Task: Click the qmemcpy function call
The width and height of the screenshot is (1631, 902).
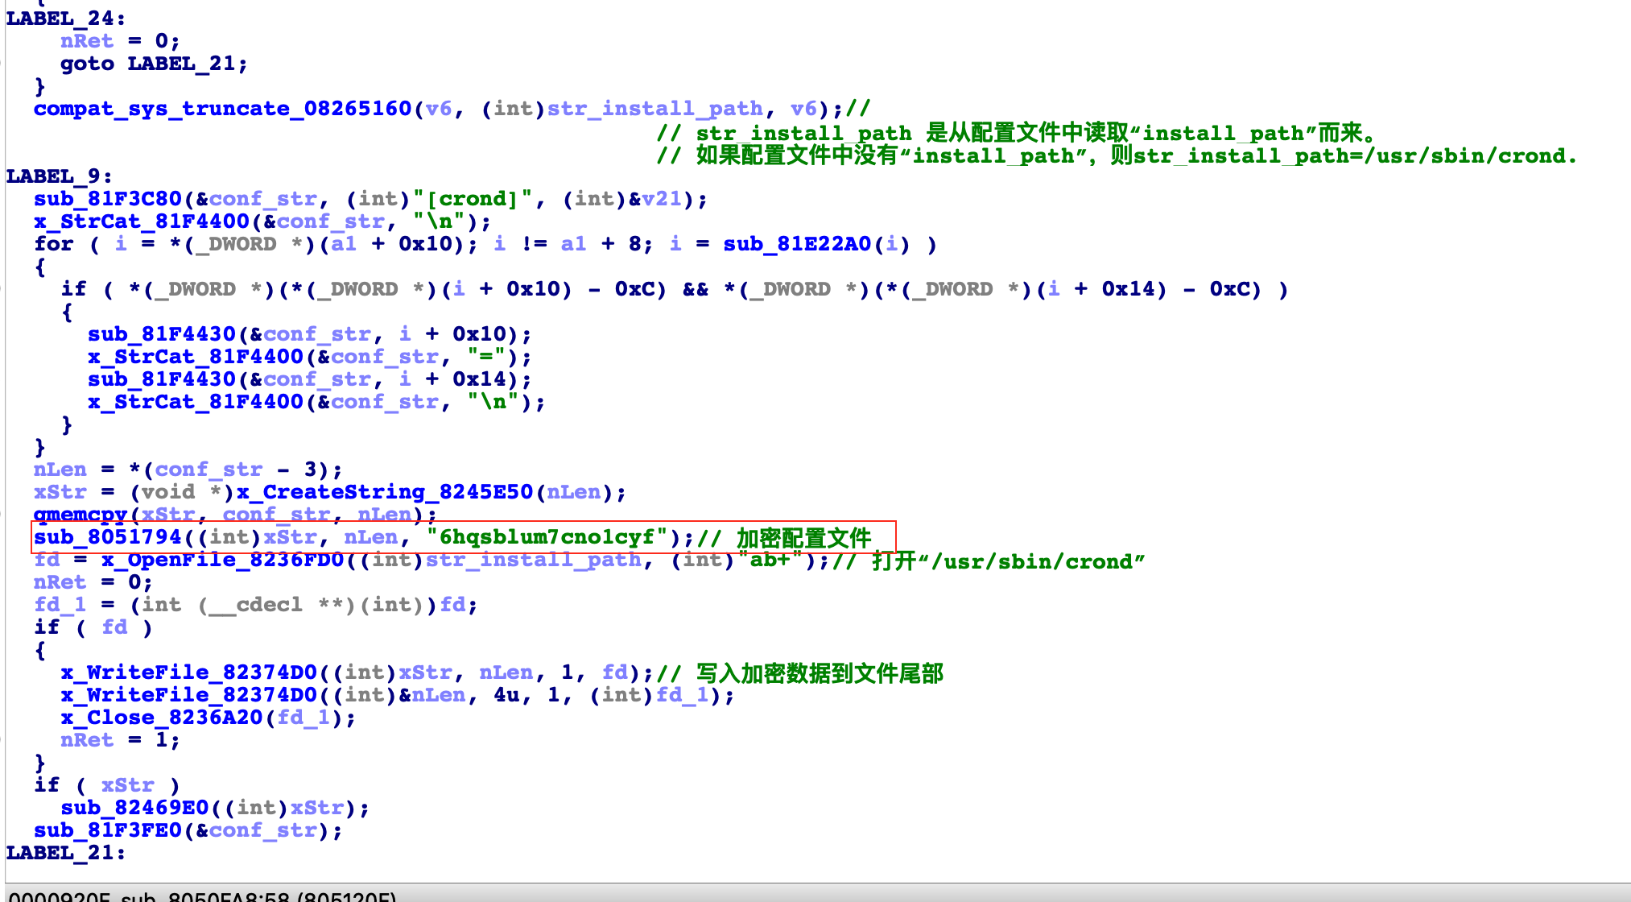Action: tap(81, 515)
